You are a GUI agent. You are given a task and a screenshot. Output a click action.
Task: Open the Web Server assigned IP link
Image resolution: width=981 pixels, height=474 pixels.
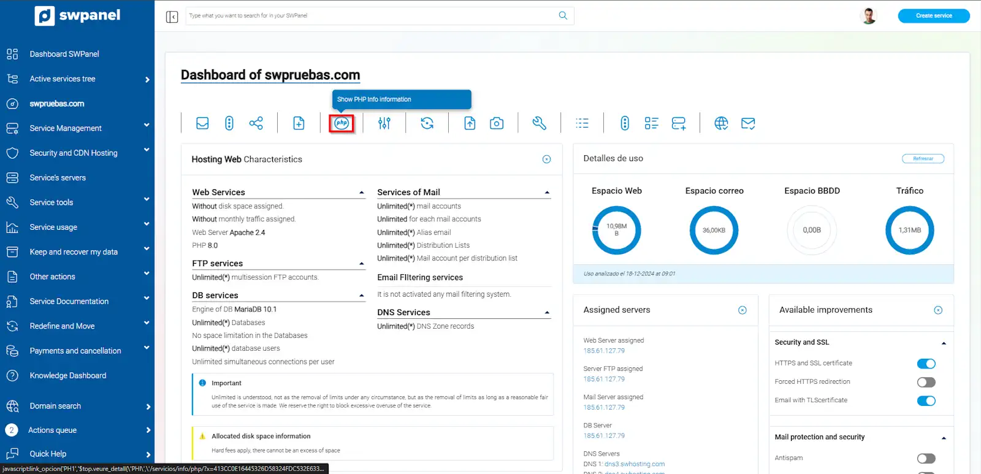[604, 351]
